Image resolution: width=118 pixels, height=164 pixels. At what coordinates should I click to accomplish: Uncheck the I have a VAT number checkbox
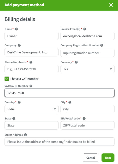coord(7,79)
